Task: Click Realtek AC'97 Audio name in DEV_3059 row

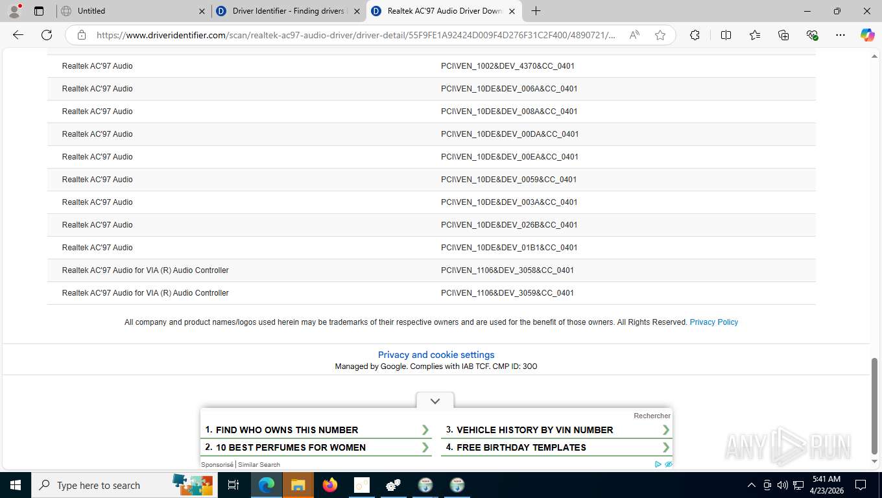Action: click(145, 293)
